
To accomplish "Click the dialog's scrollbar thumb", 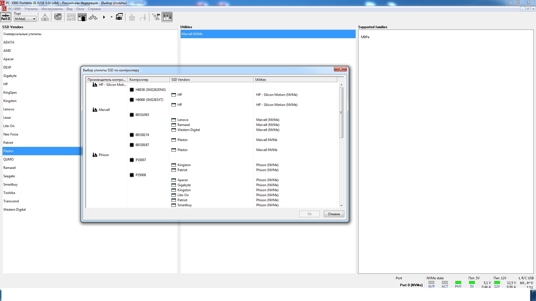I will coord(341,113).
